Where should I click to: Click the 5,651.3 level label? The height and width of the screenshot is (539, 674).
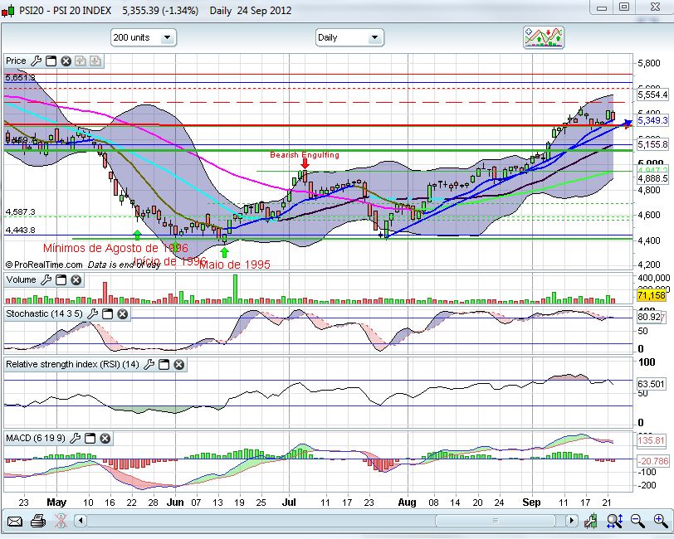coord(20,78)
